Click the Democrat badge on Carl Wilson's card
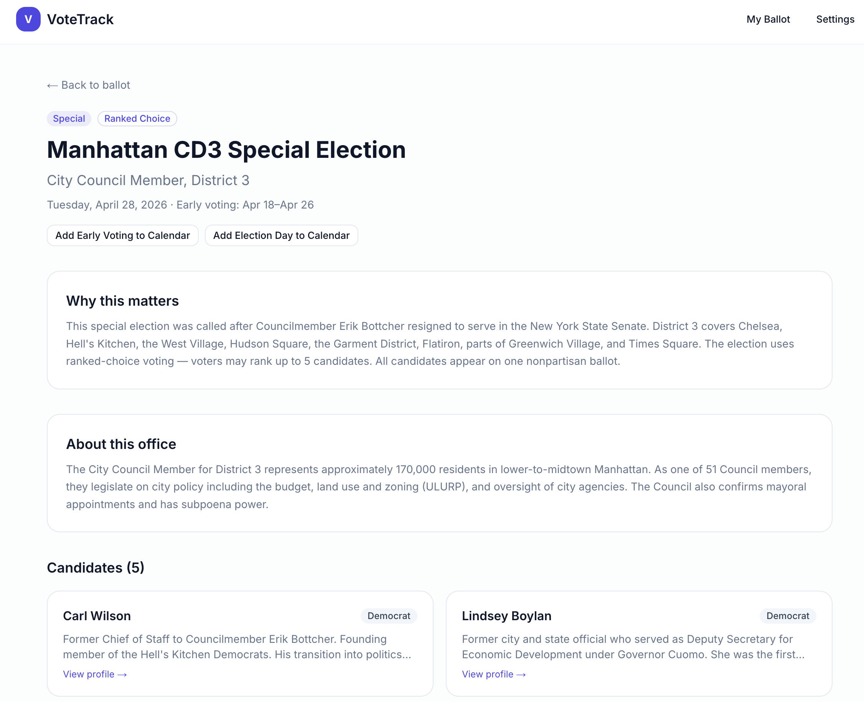The width and height of the screenshot is (864, 702). click(388, 616)
